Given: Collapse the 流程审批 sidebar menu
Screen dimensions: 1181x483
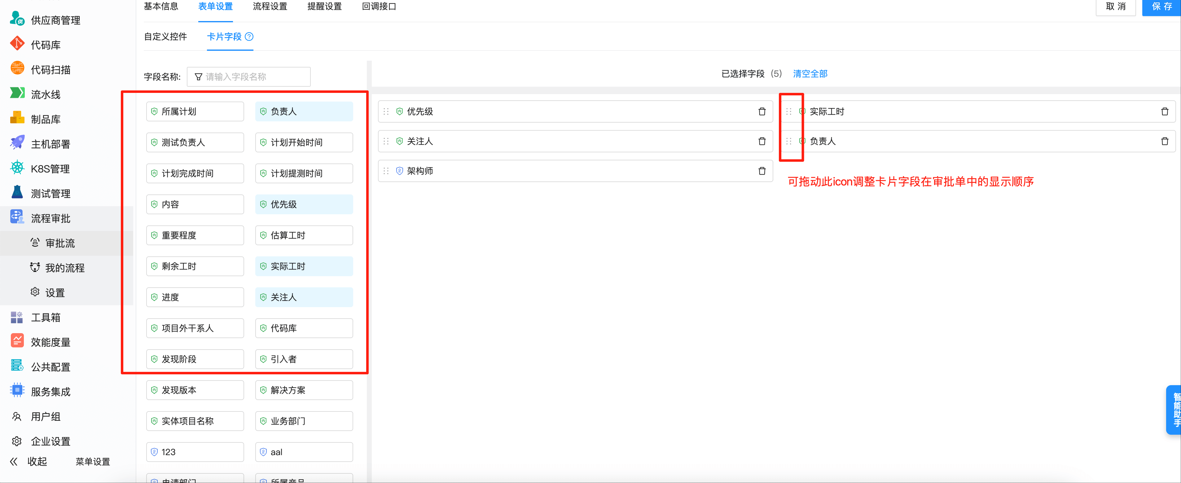Looking at the screenshot, I should coord(50,218).
